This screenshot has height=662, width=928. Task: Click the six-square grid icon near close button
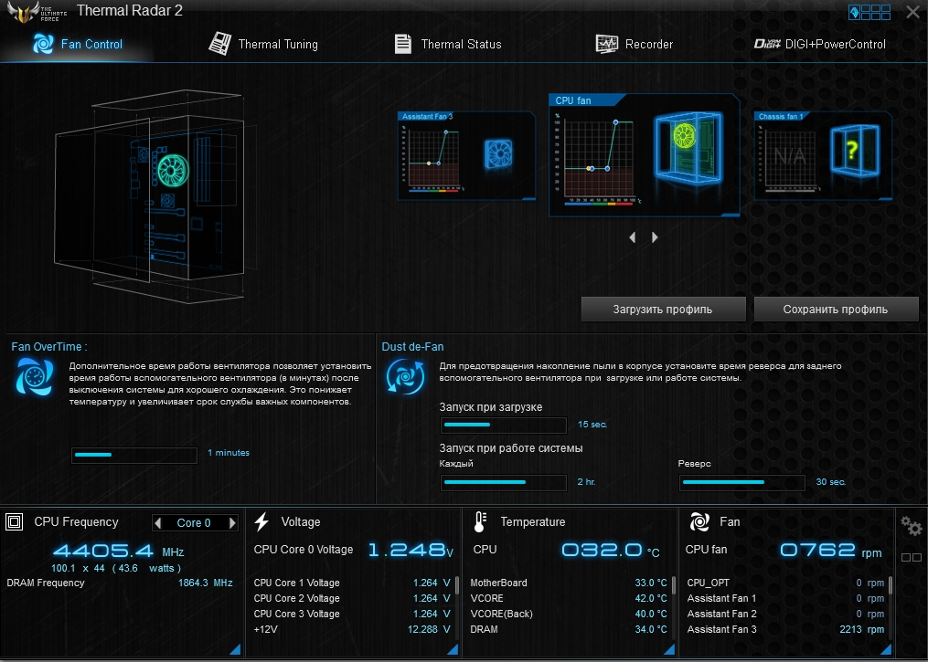(876, 13)
